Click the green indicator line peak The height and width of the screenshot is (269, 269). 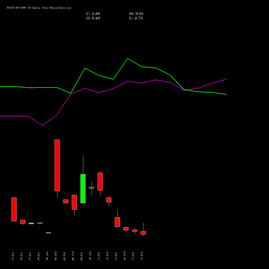[128, 59]
